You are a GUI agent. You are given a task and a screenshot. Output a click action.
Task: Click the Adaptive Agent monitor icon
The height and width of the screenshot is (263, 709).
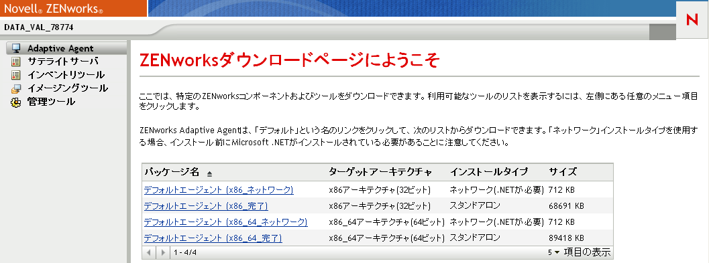tap(16, 48)
